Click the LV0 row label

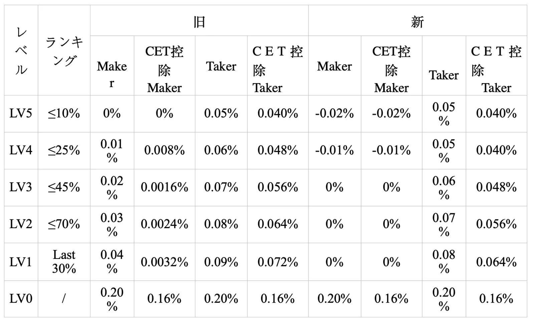[21, 298]
